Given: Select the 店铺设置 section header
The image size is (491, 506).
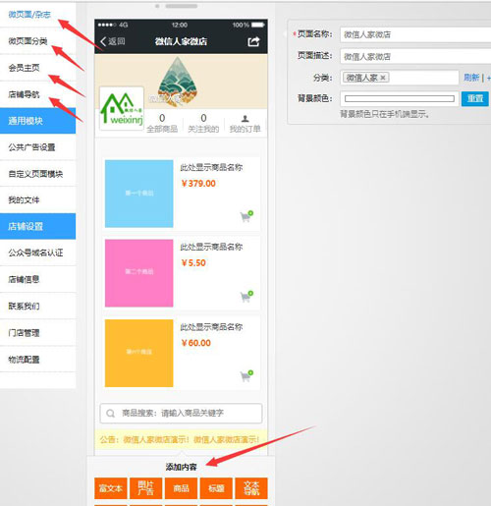Looking at the screenshot, I should pyautogui.click(x=37, y=226).
